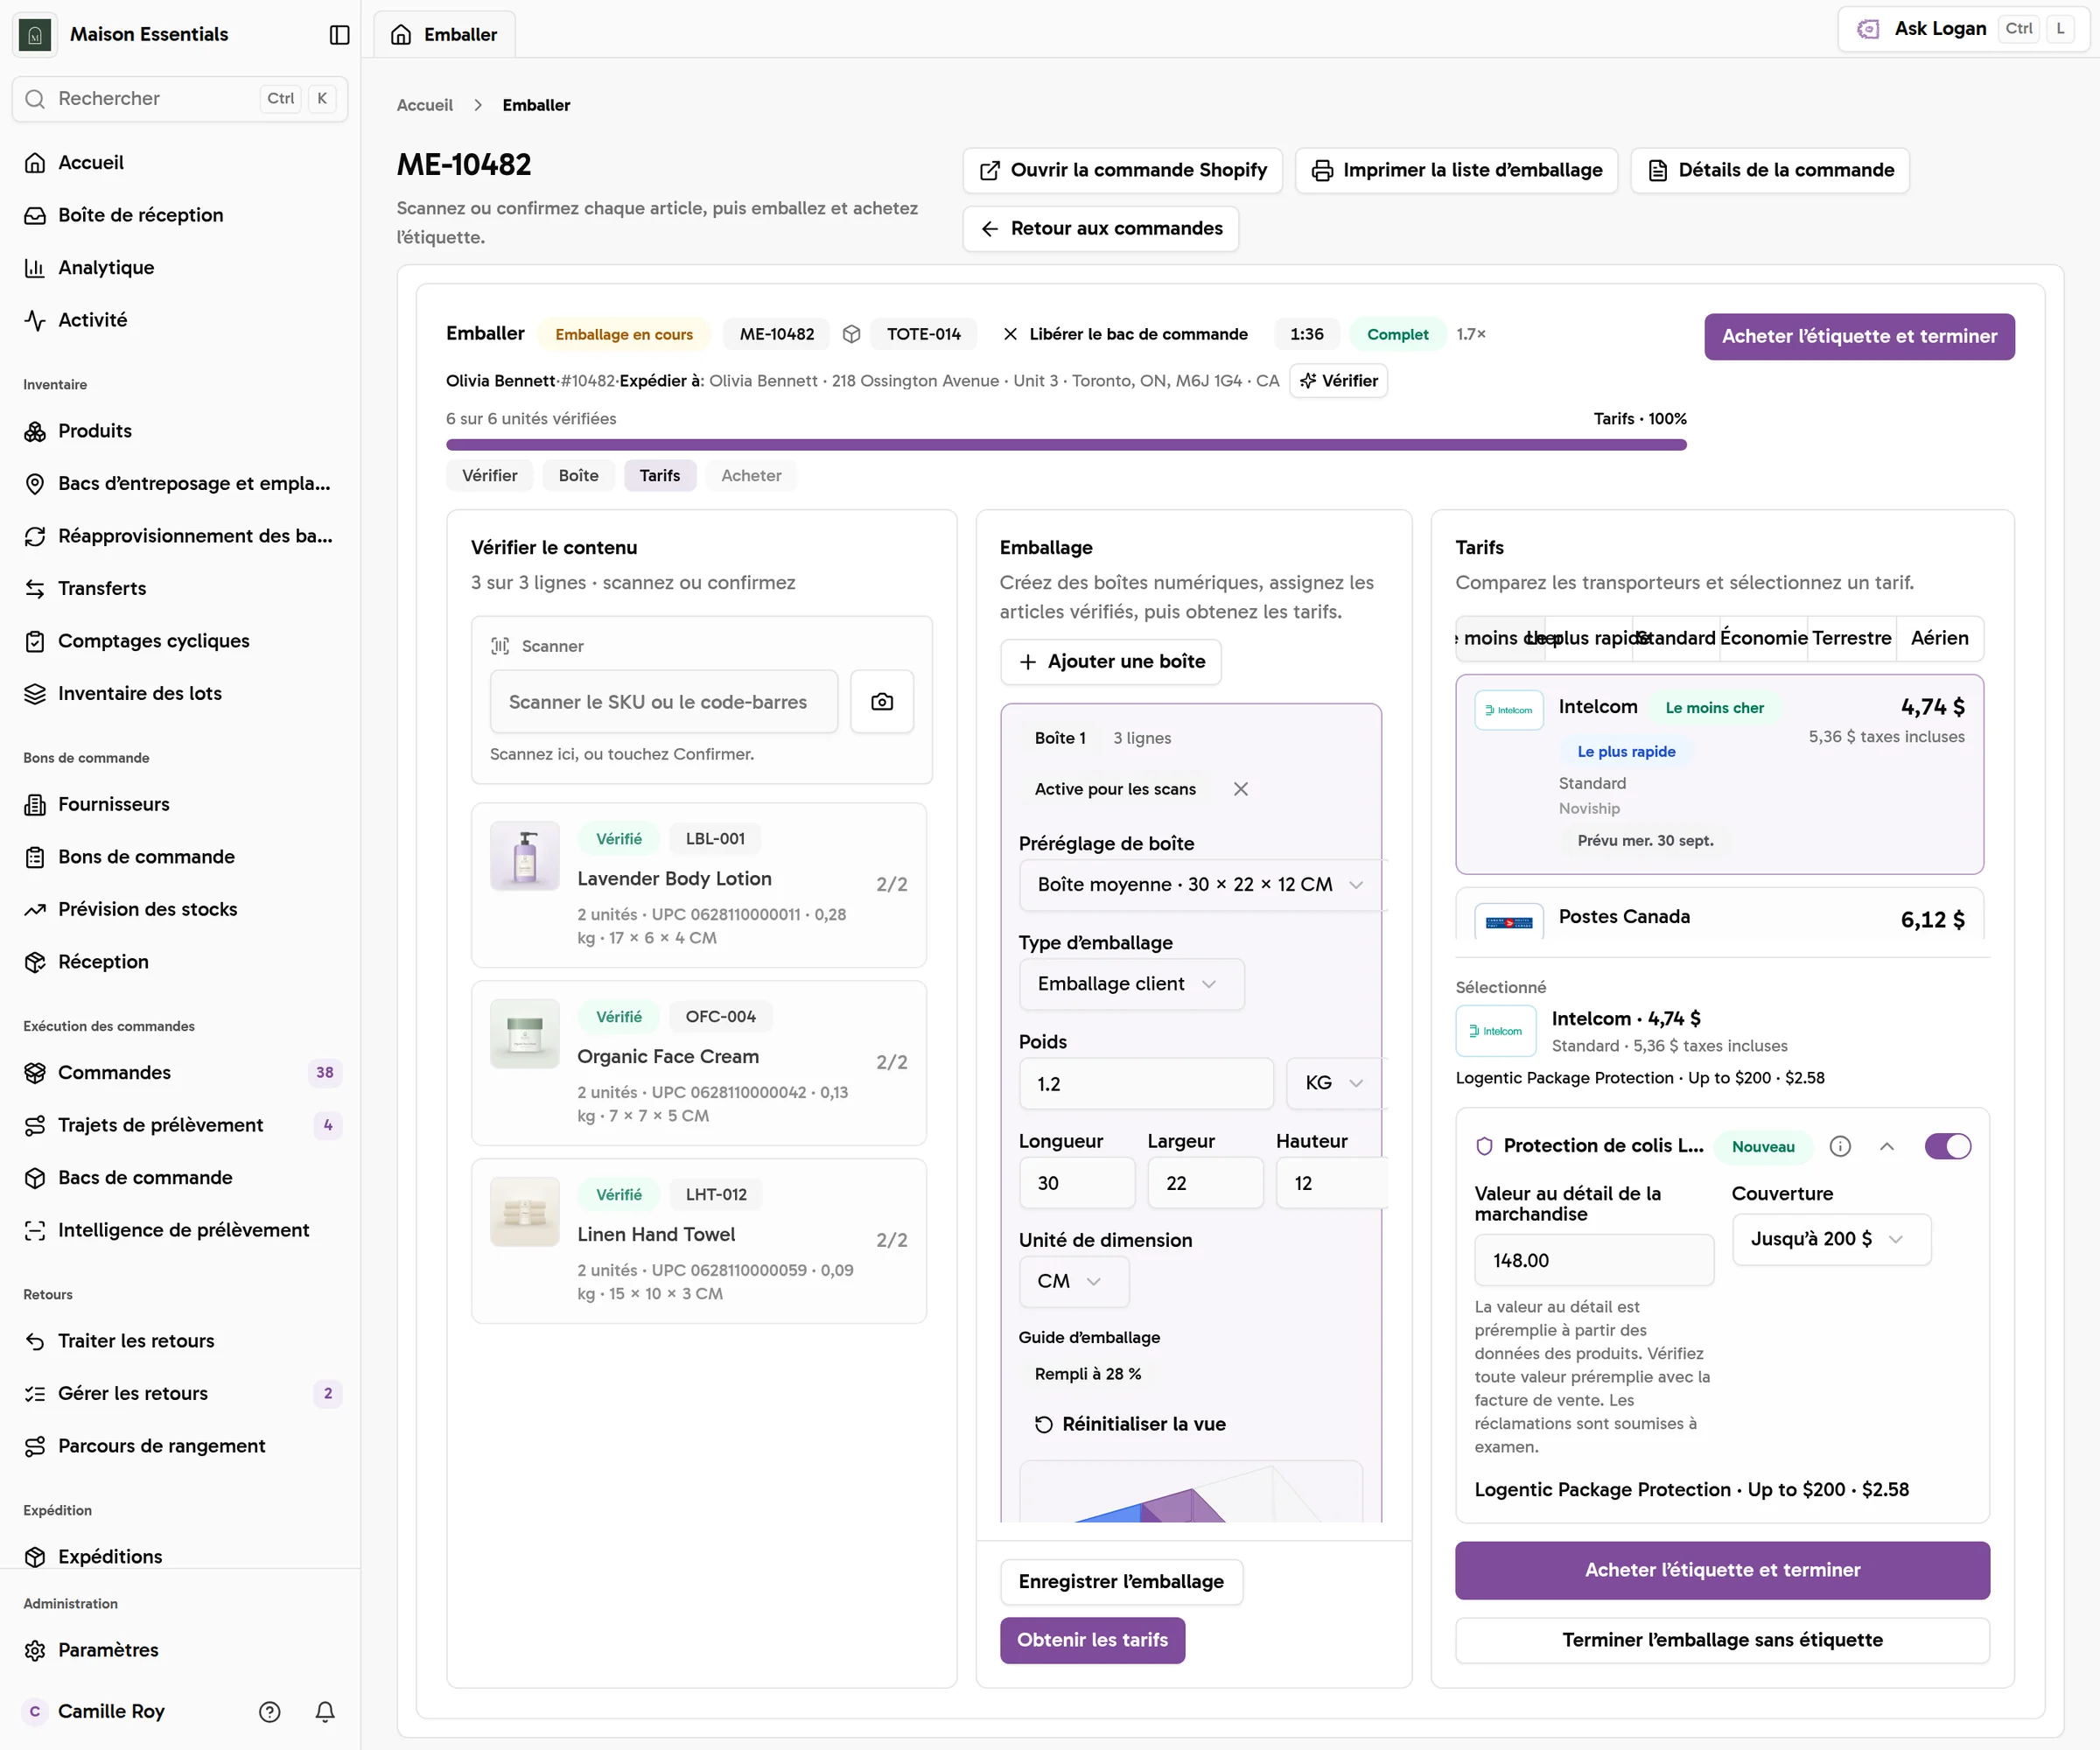Image resolution: width=2100 pixels, height=1750 pixels.
Task: Switch to Vérifier step tab
Action: (x=489, y=475)
